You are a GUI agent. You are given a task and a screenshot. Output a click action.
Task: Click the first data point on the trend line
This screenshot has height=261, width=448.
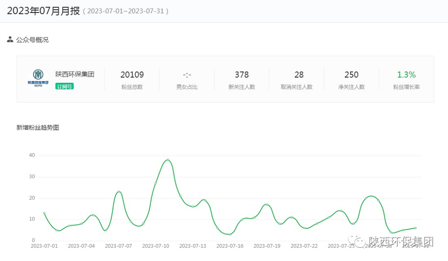pyautogui.click(x=44, y=213)
